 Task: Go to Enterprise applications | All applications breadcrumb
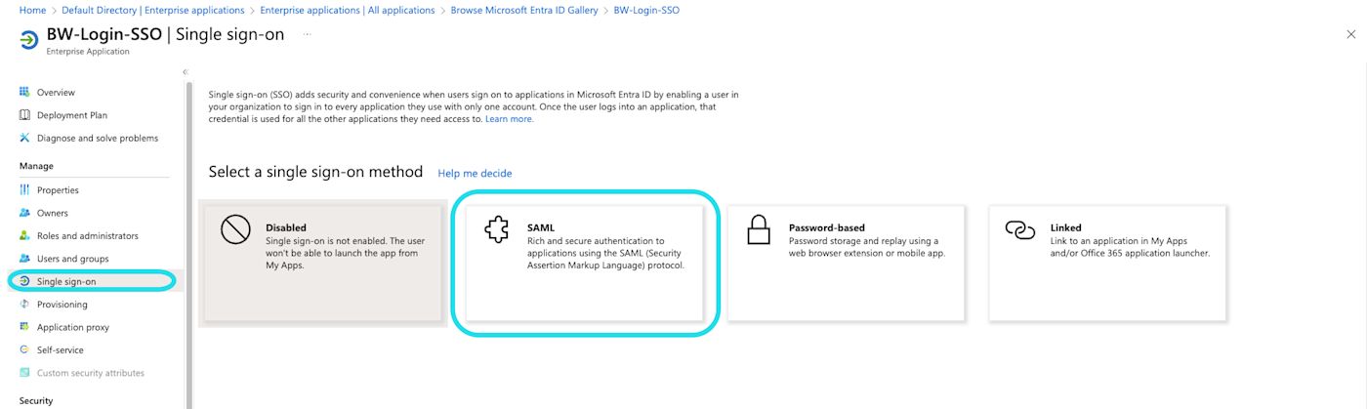click(348, 10)
